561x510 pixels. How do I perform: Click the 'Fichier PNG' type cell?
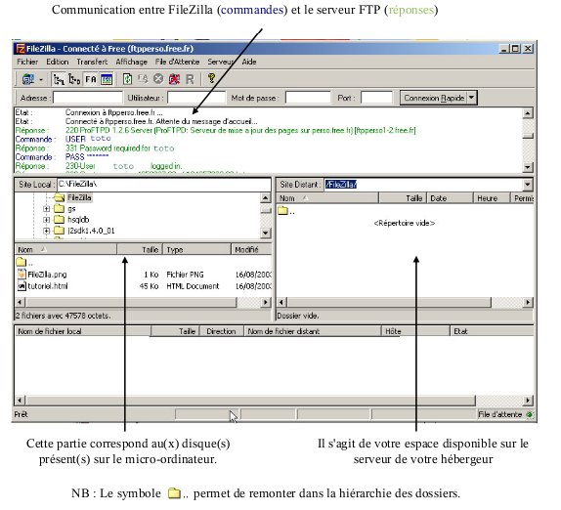(x=185, y=275)
